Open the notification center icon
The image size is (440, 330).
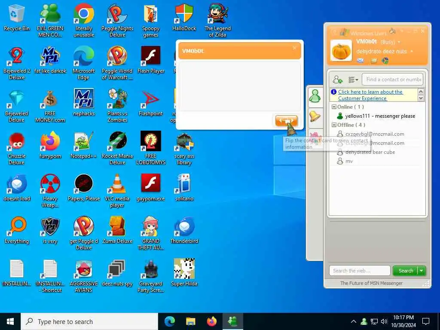point(426,321)
